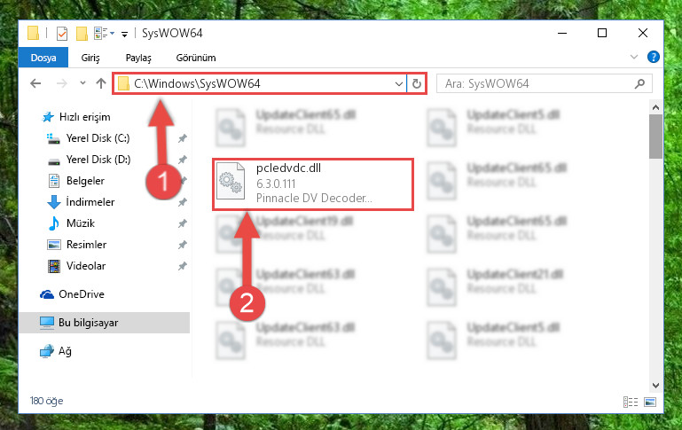The height and width of the screenshot is (430, 682).
Task: Click the search magnifier icon
Action: tap(639, 83)
